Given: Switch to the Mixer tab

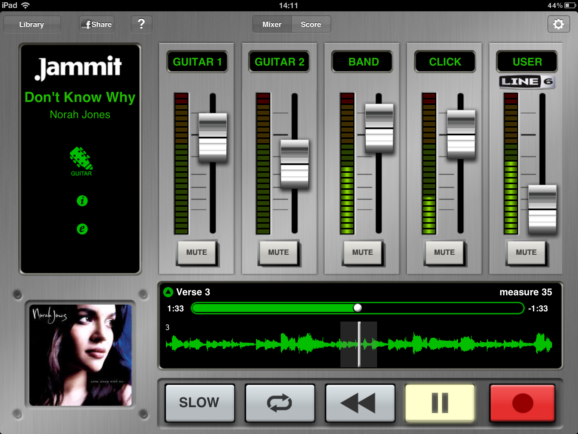Looking at the screenshot, I should pyautogui.click(x=272, y=24).
